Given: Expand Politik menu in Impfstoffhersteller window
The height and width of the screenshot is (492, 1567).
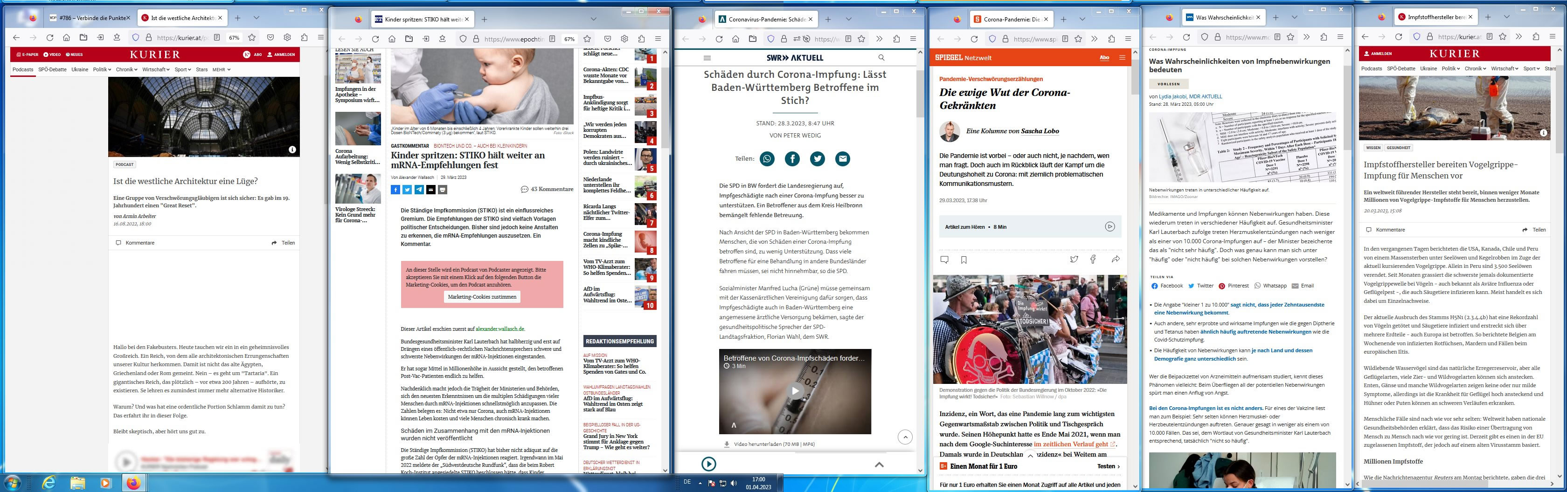Looking at the screenshot, I should 1450,68.
